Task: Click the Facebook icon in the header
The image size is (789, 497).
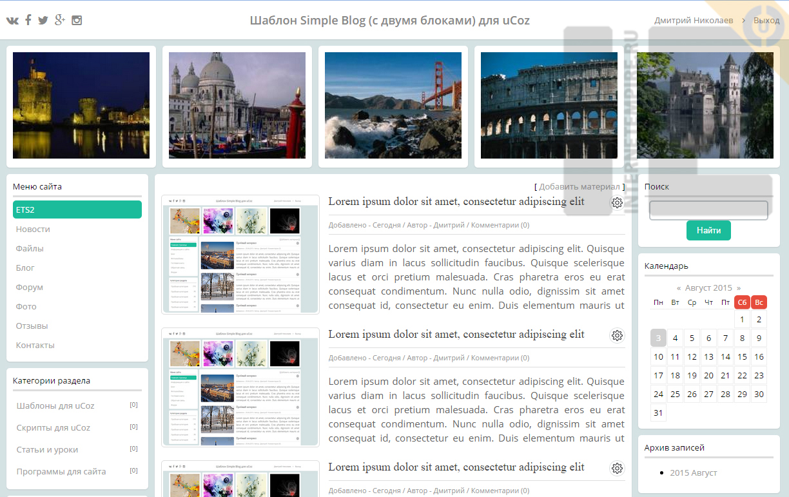Action: point(28,20)
